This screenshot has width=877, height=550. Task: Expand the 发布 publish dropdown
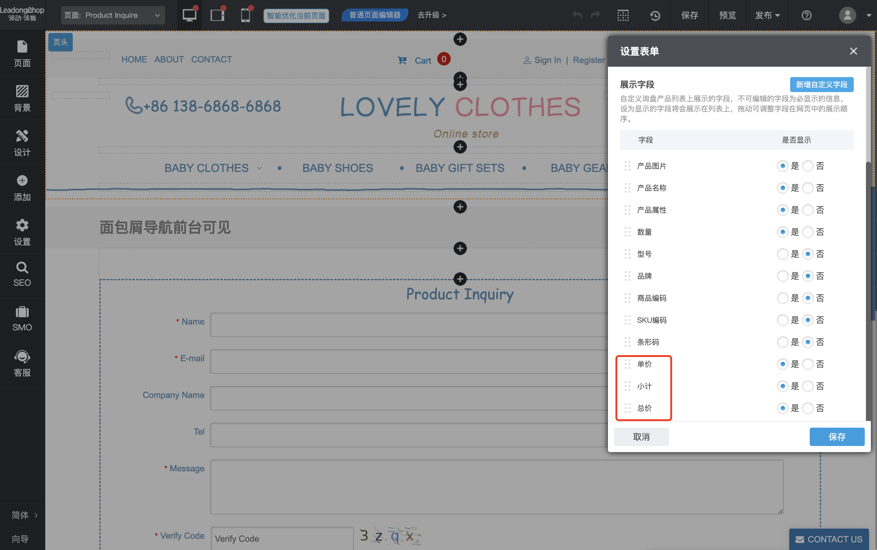[767, 15]
